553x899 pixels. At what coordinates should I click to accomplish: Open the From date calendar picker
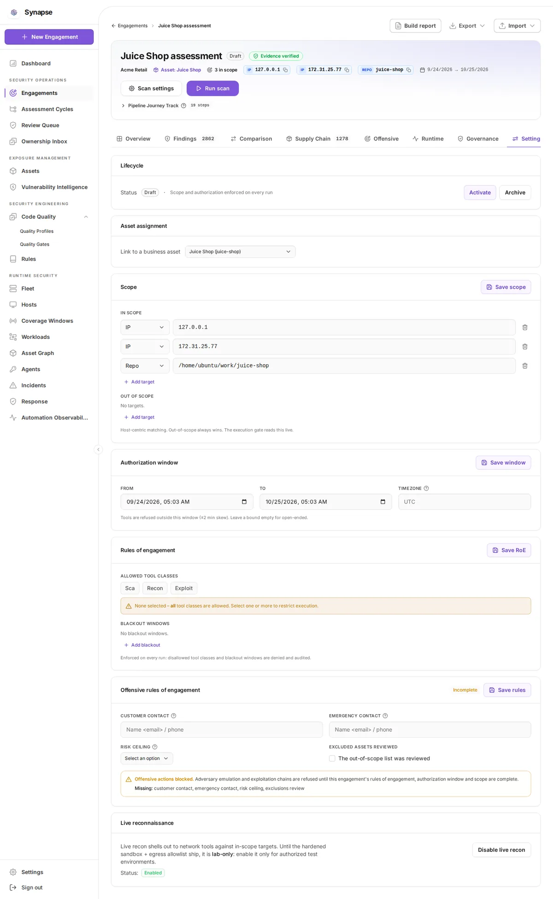pyautogui.click(x=244, y=502)
